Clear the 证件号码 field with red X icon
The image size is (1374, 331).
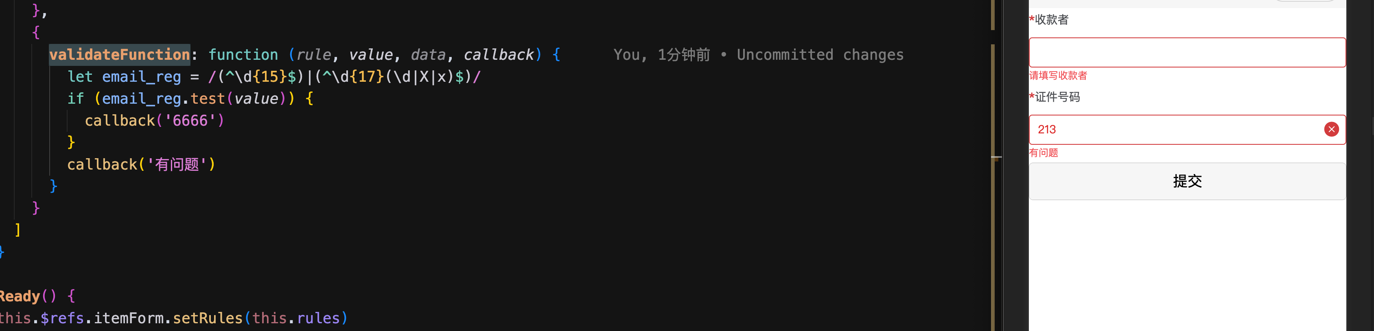(x=1331, y=129)
